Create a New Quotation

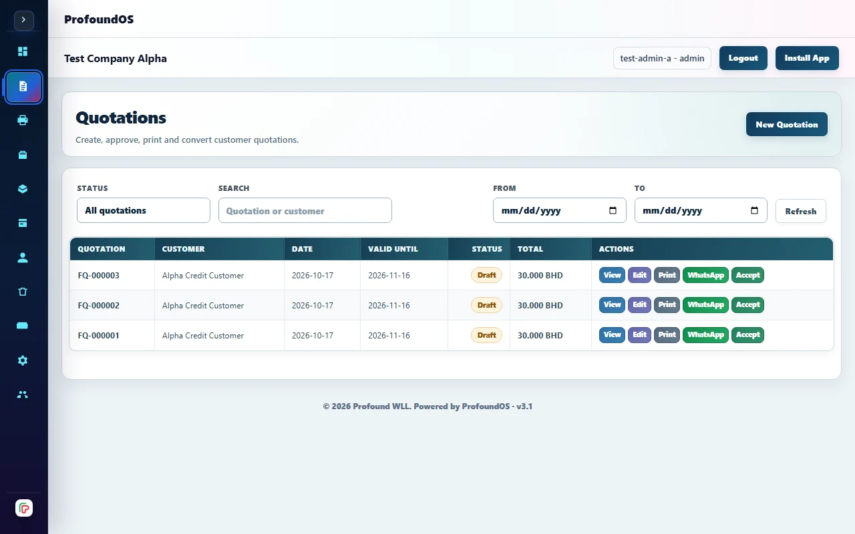787,124
